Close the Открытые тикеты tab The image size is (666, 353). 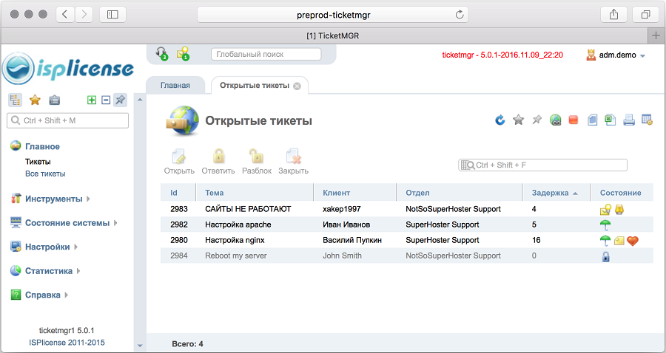coord(297,86)
